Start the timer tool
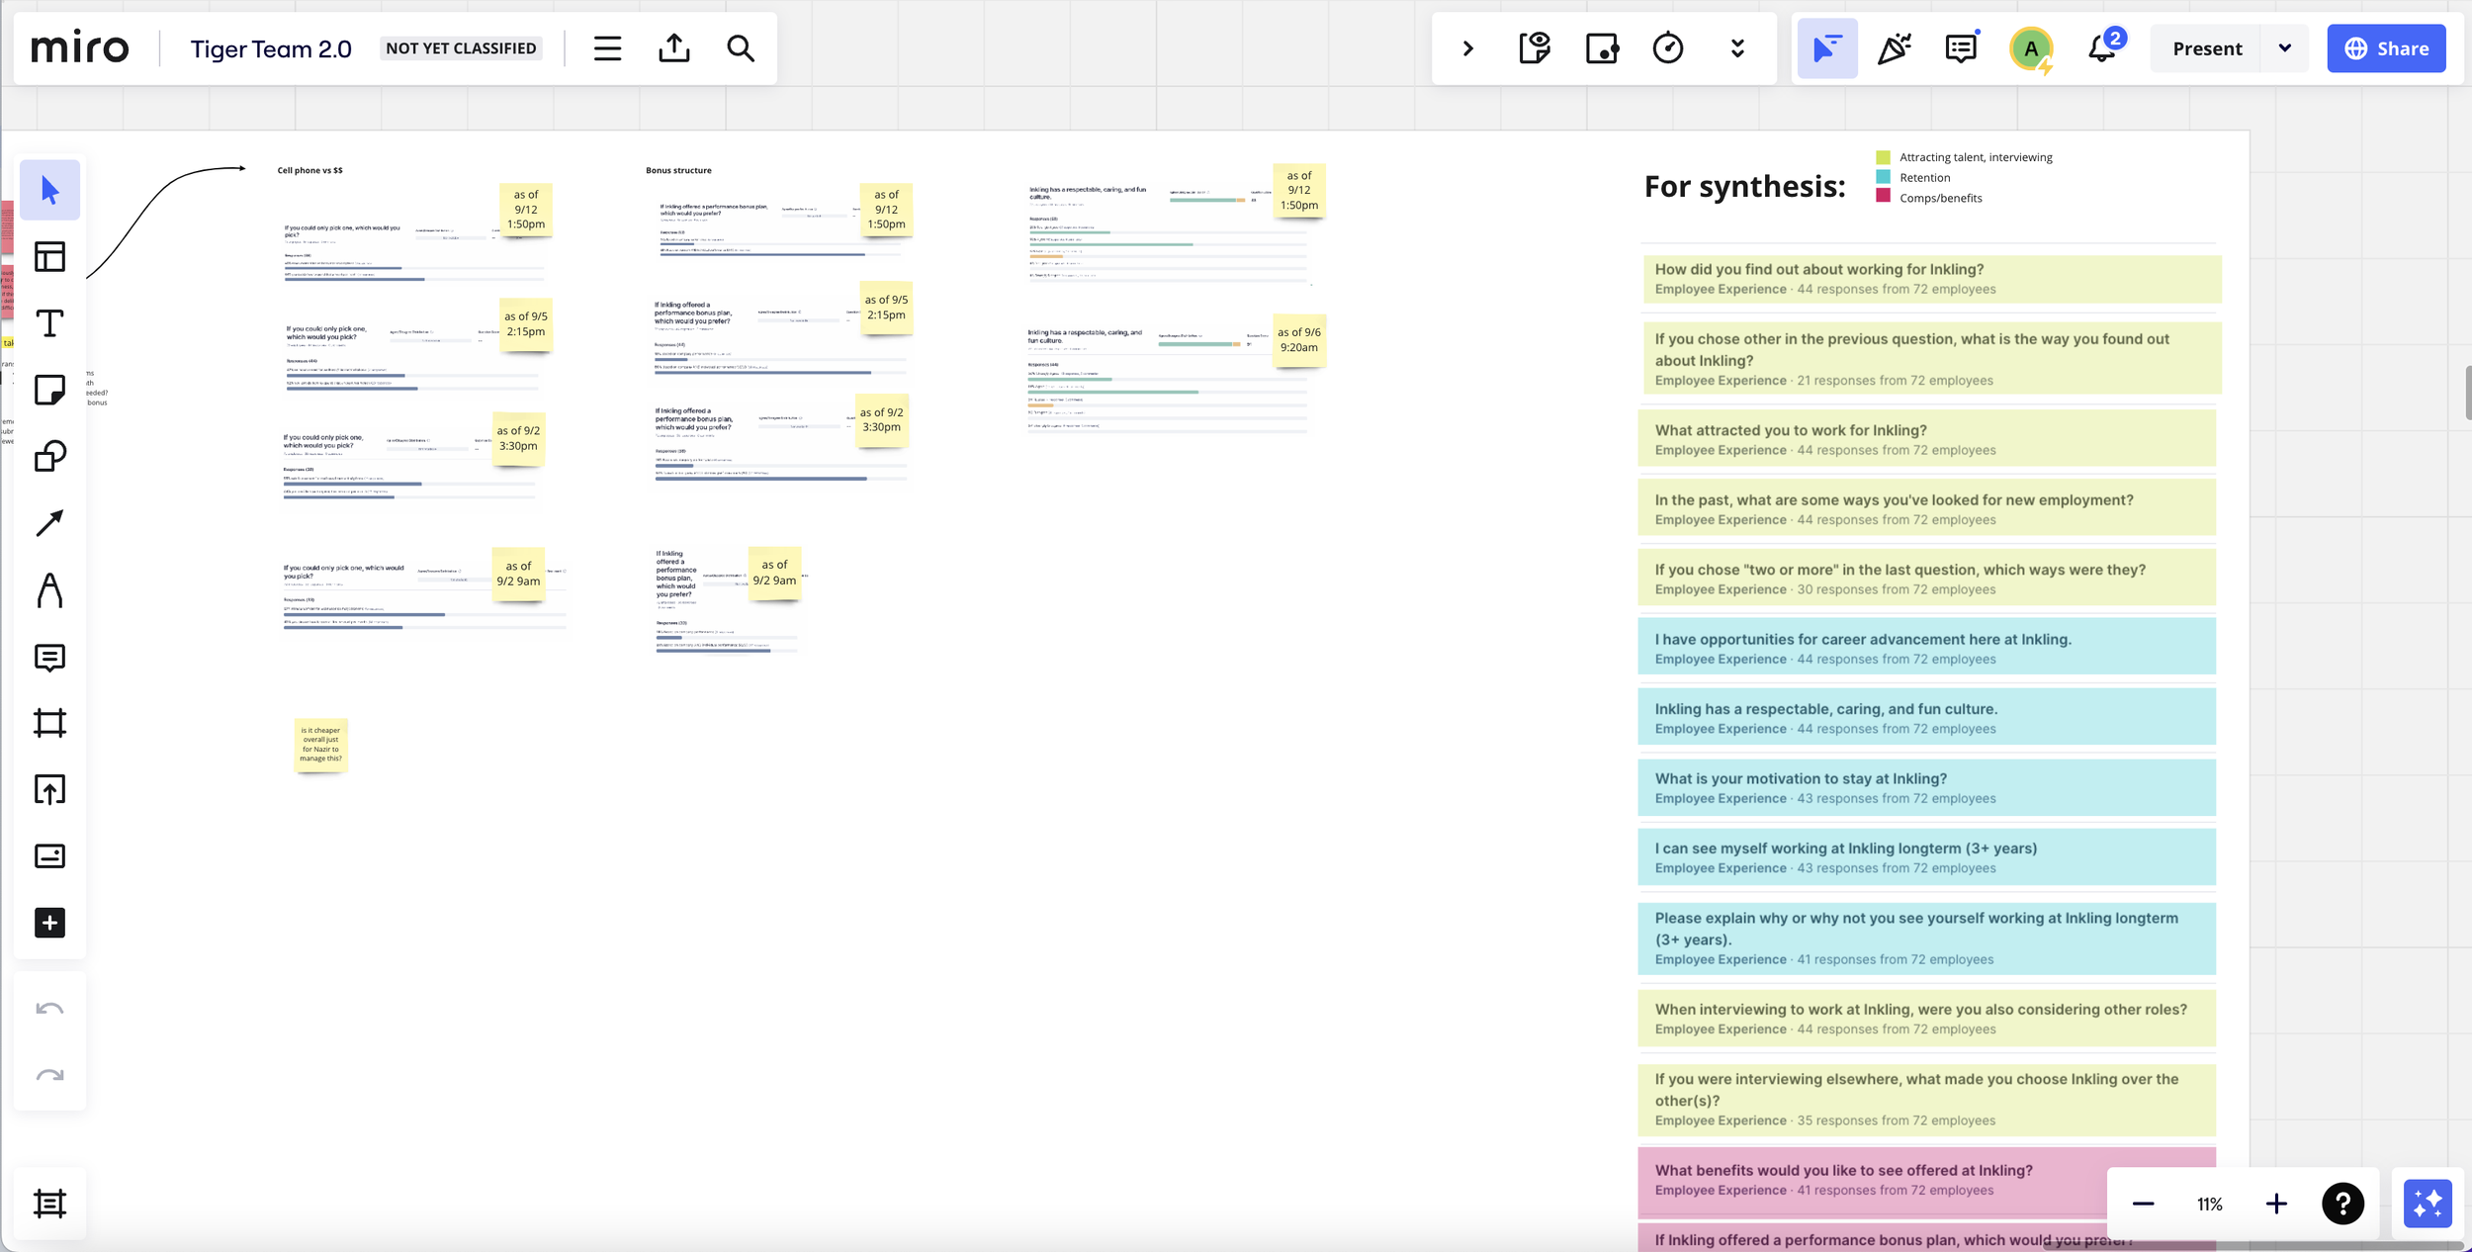This screenshot has height=1252, width=2472. tap(1668, 48)
